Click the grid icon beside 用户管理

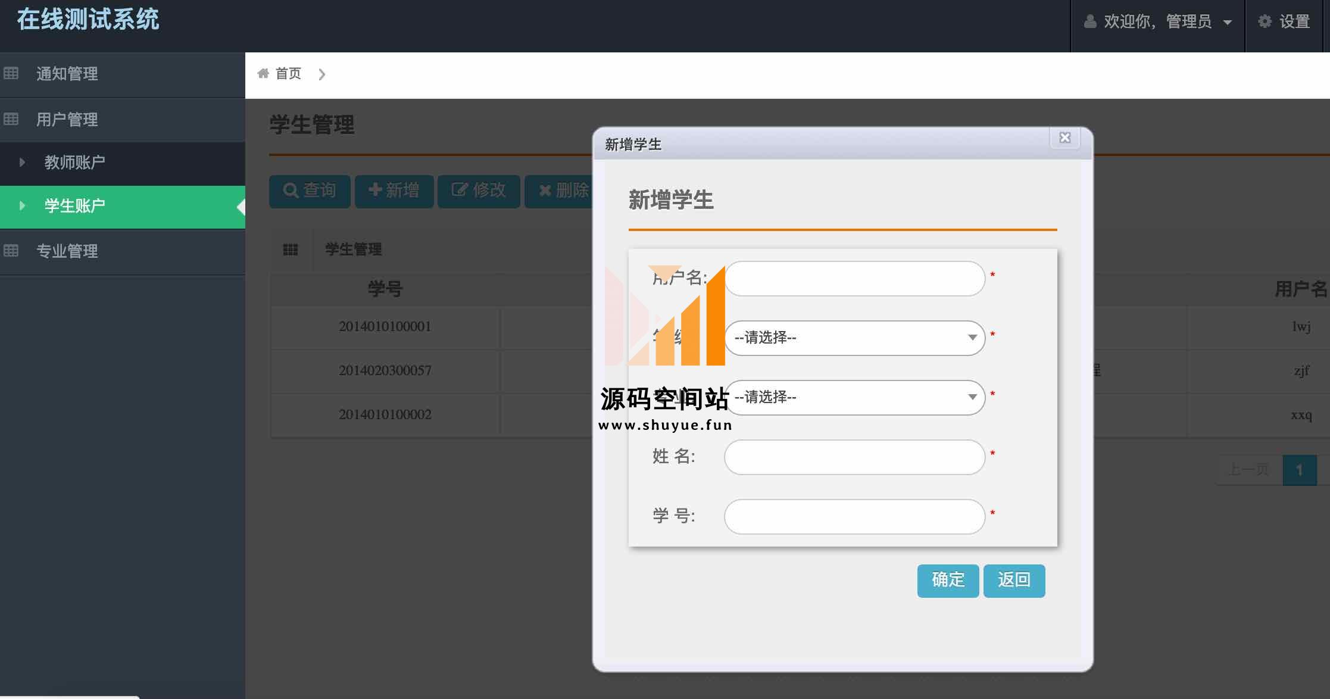pyautogui.click(x=11, y=119)
